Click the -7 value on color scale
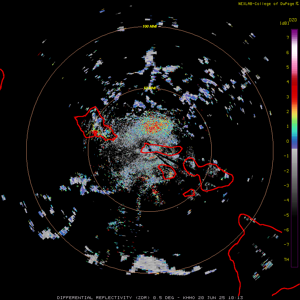Image resolution: width=300 pixels, height=300 pixels. [286, 245]
